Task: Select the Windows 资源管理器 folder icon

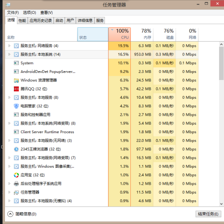Action: pos(16,80)
